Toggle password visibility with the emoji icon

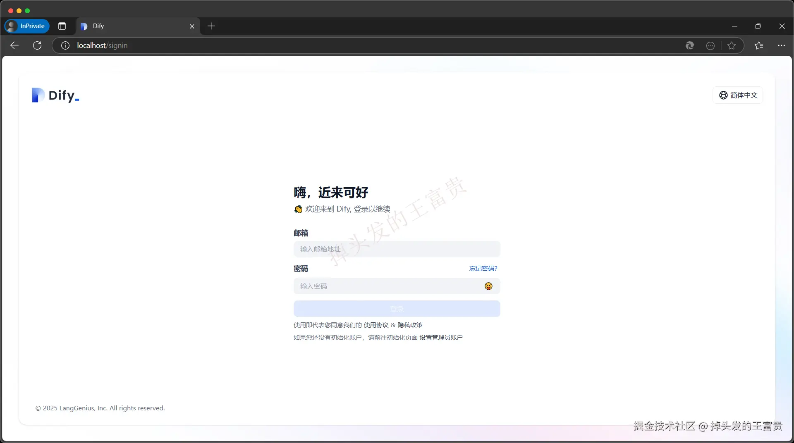click(x=488, y=286)
